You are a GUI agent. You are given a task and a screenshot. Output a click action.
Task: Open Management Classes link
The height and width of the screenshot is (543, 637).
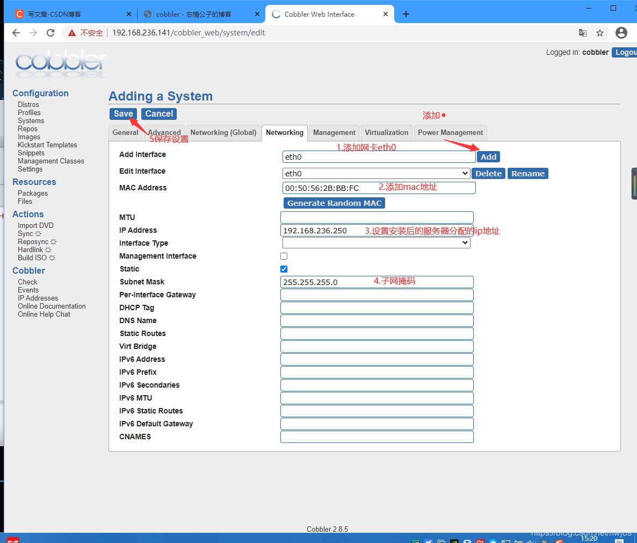(x=51, y=161)
